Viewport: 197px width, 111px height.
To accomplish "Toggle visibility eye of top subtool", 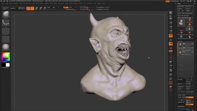I will (x=192, y=44).
